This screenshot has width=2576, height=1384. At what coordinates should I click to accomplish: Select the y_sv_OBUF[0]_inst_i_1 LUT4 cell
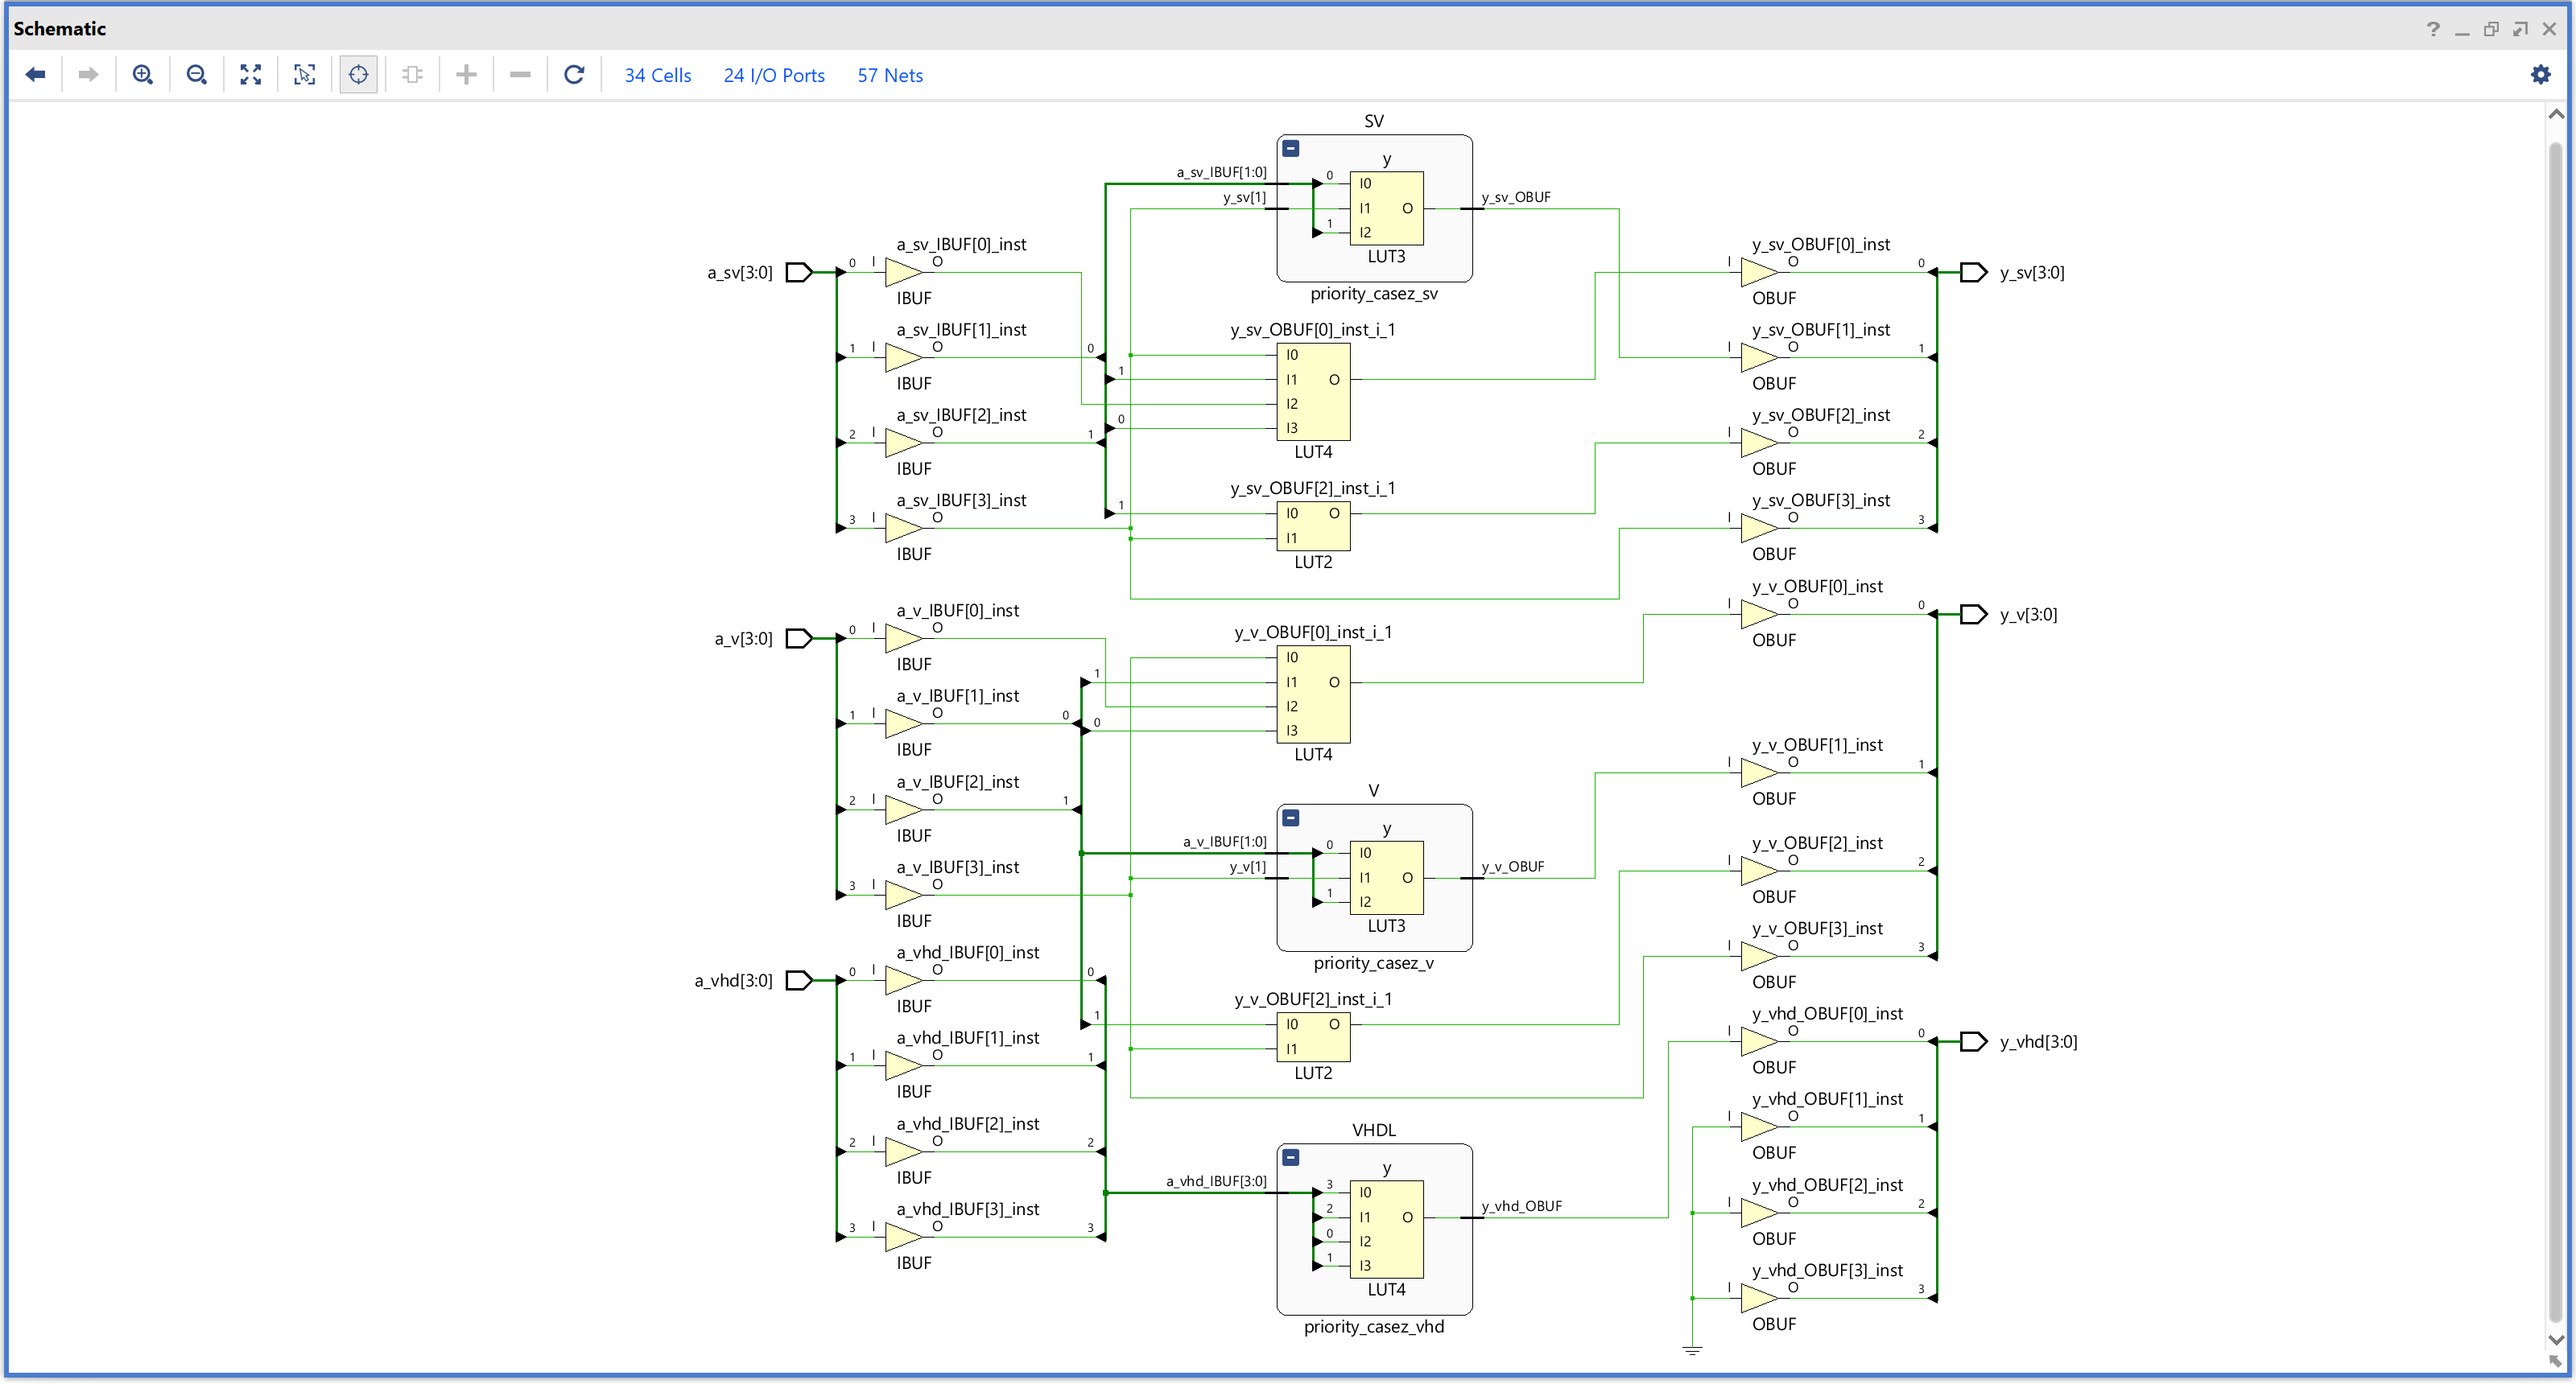pyautogui.click(x=1313, y=392)
